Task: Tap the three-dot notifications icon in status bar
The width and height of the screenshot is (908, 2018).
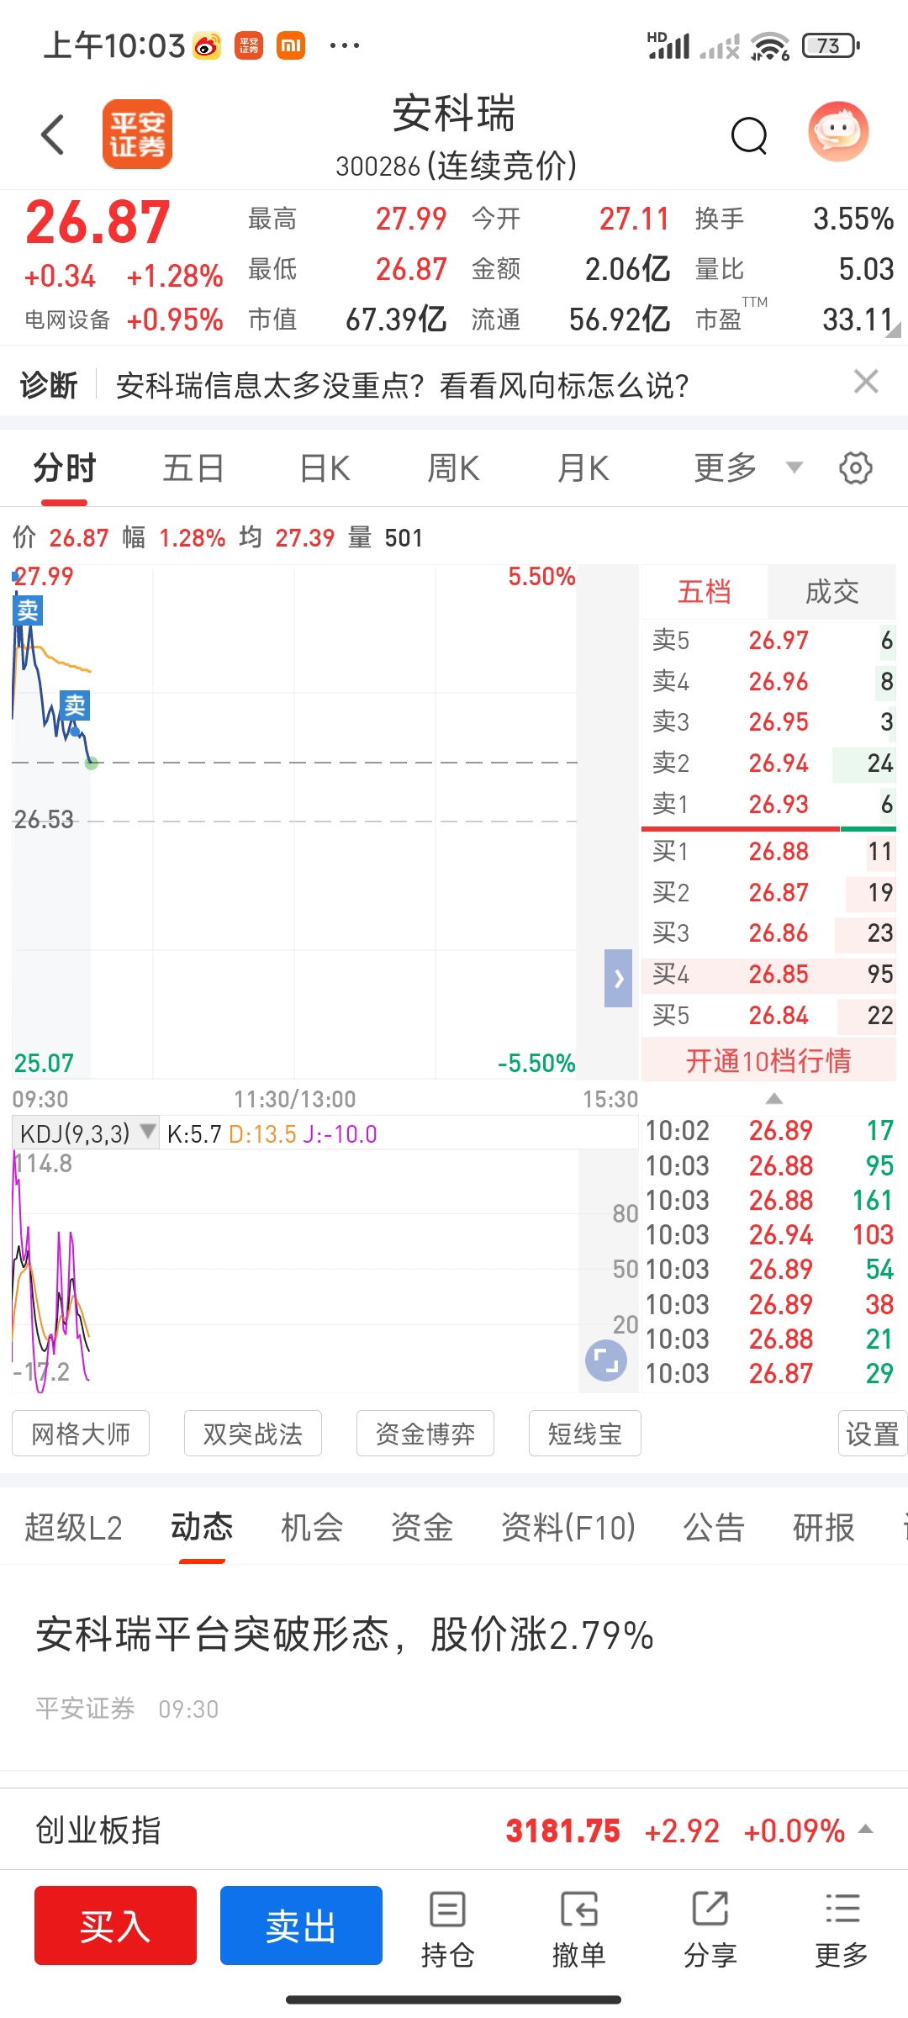Action: (345, 45)
